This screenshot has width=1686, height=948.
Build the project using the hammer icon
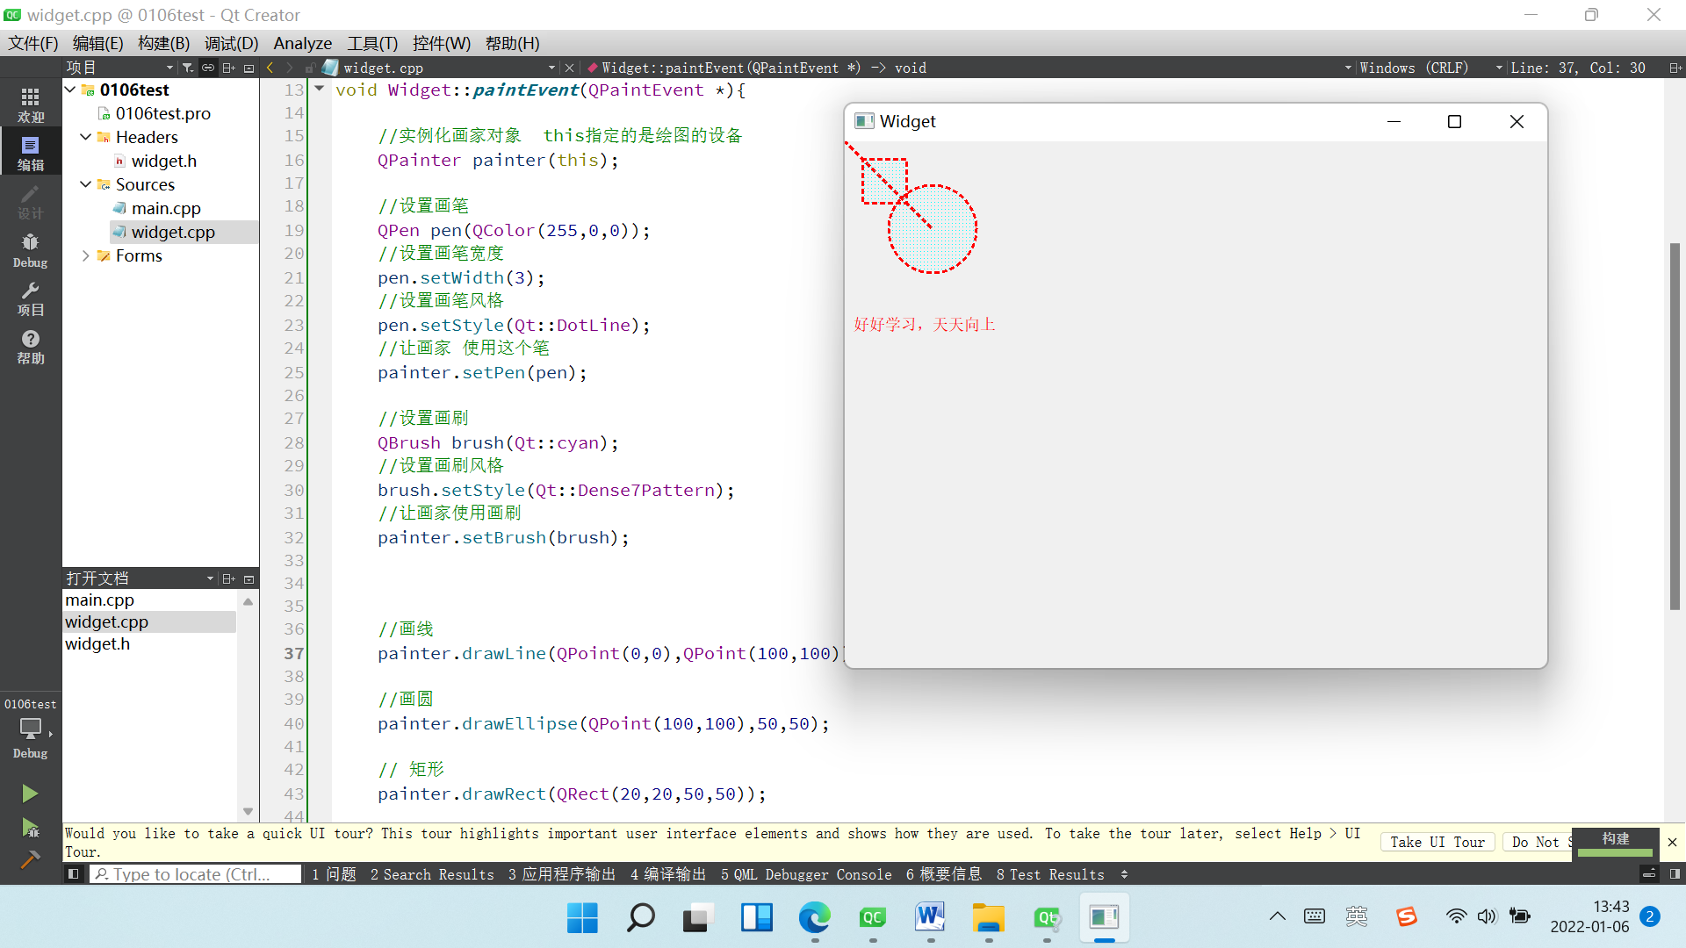click(30, 858)
